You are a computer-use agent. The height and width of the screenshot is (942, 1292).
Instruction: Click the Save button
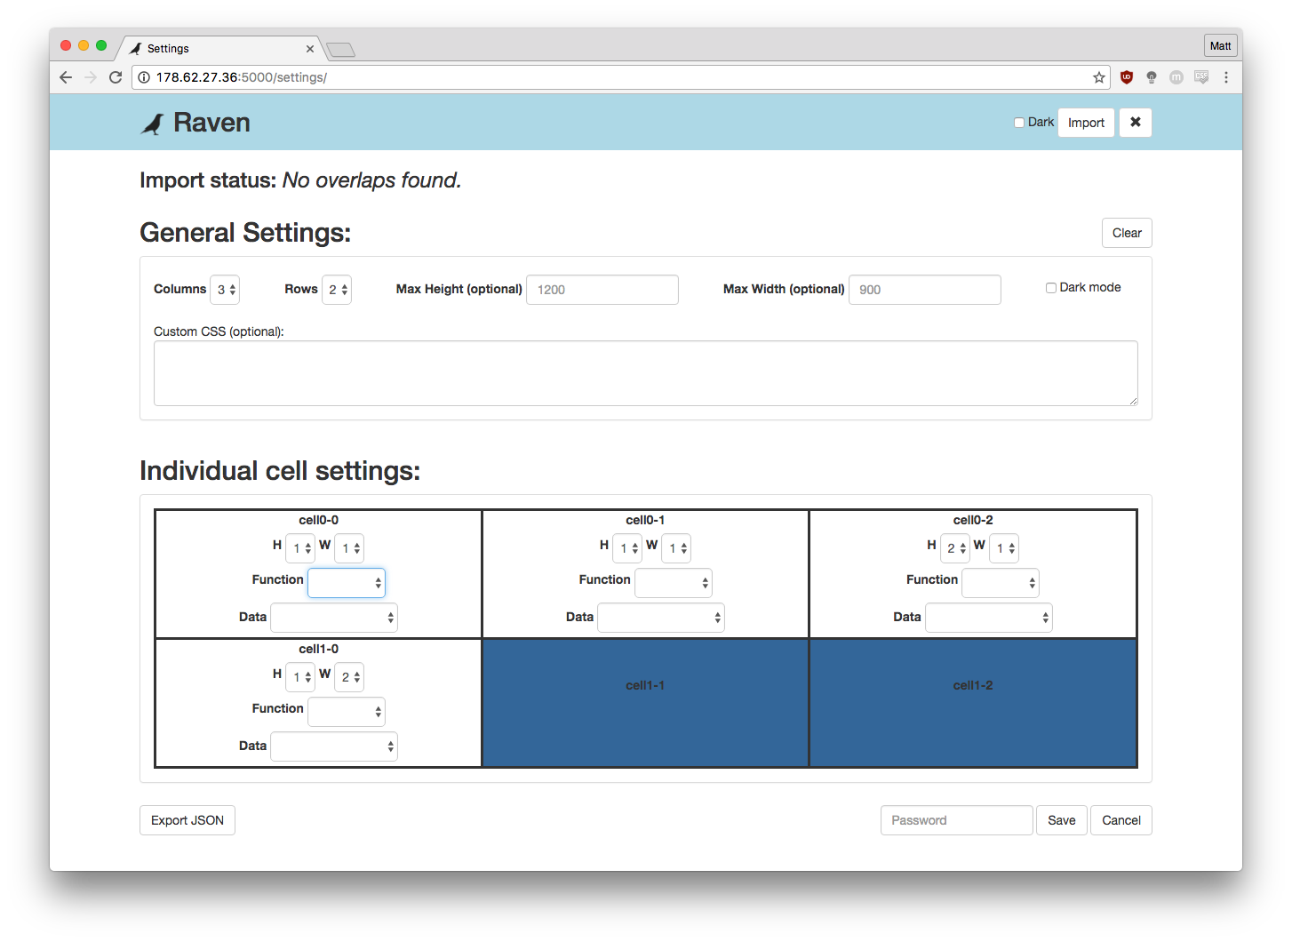[1062, 820]
